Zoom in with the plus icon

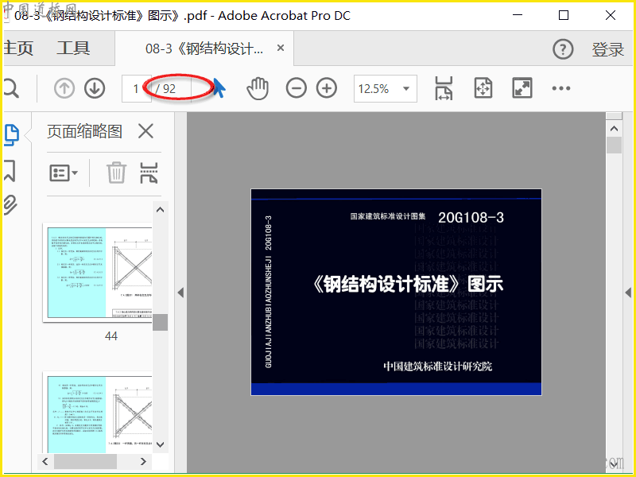coord(327,88)
